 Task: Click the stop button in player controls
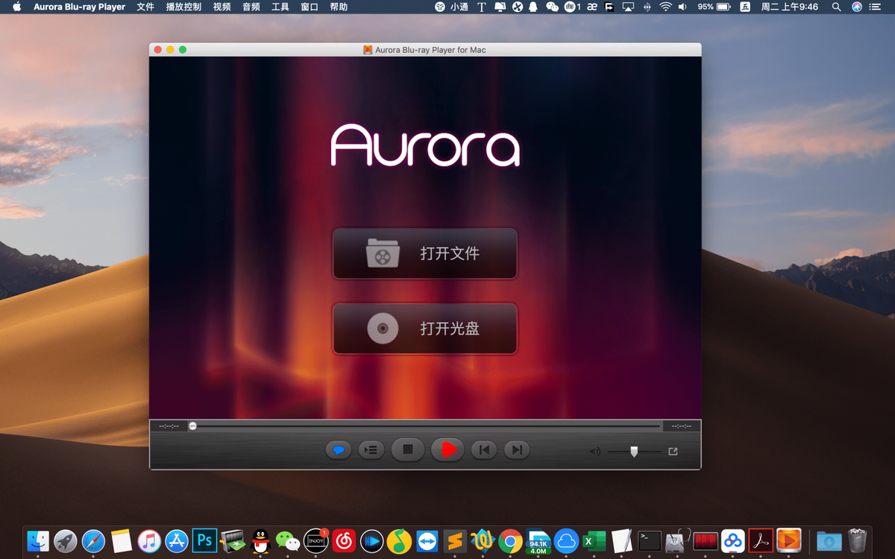click(x=408, y=449)
